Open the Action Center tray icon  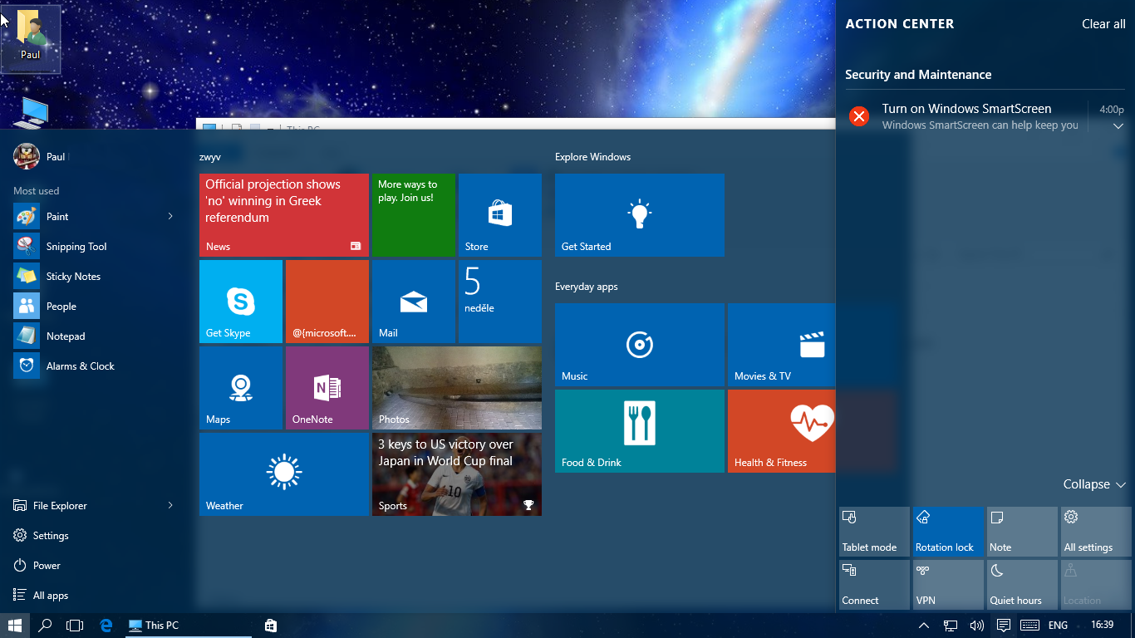coord(1003,626)
